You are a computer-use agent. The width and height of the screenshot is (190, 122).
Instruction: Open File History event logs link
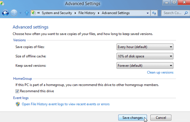pos(66,104)
